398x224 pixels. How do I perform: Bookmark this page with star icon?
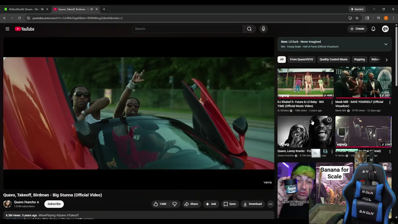point(357,18)
